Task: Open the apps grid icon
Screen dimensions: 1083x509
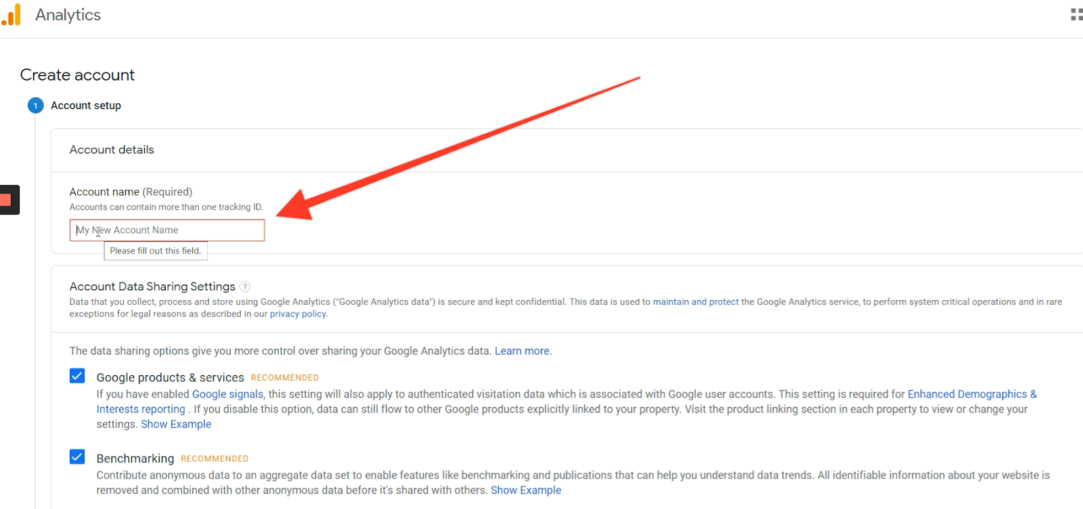Action: (x=1076, y=15)
